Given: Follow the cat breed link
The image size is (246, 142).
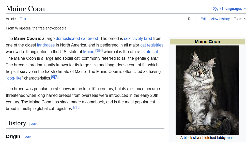Looking at the screenshot, I should tap(89, 38).
